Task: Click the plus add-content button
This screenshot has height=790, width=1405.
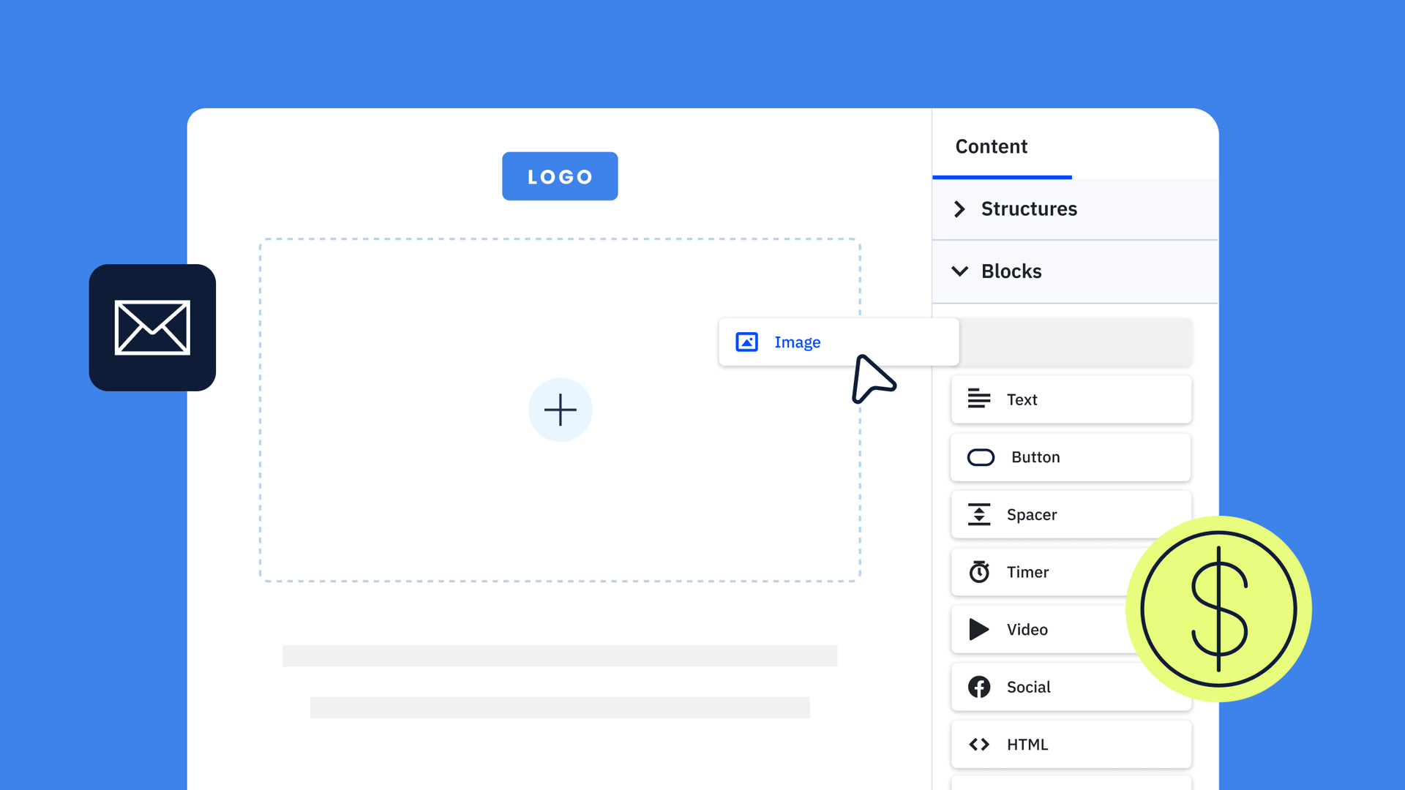Action: pyautogui.click(x=560, y=410)
